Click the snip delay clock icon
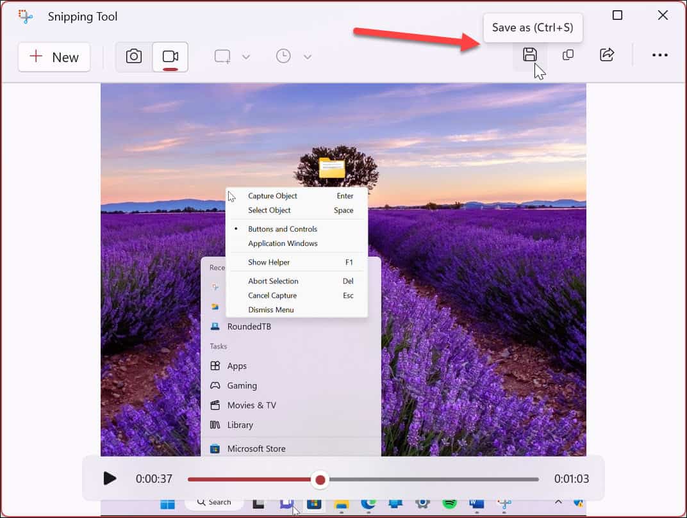The width and height of the screenshot is (687, 518). (283, 56)
